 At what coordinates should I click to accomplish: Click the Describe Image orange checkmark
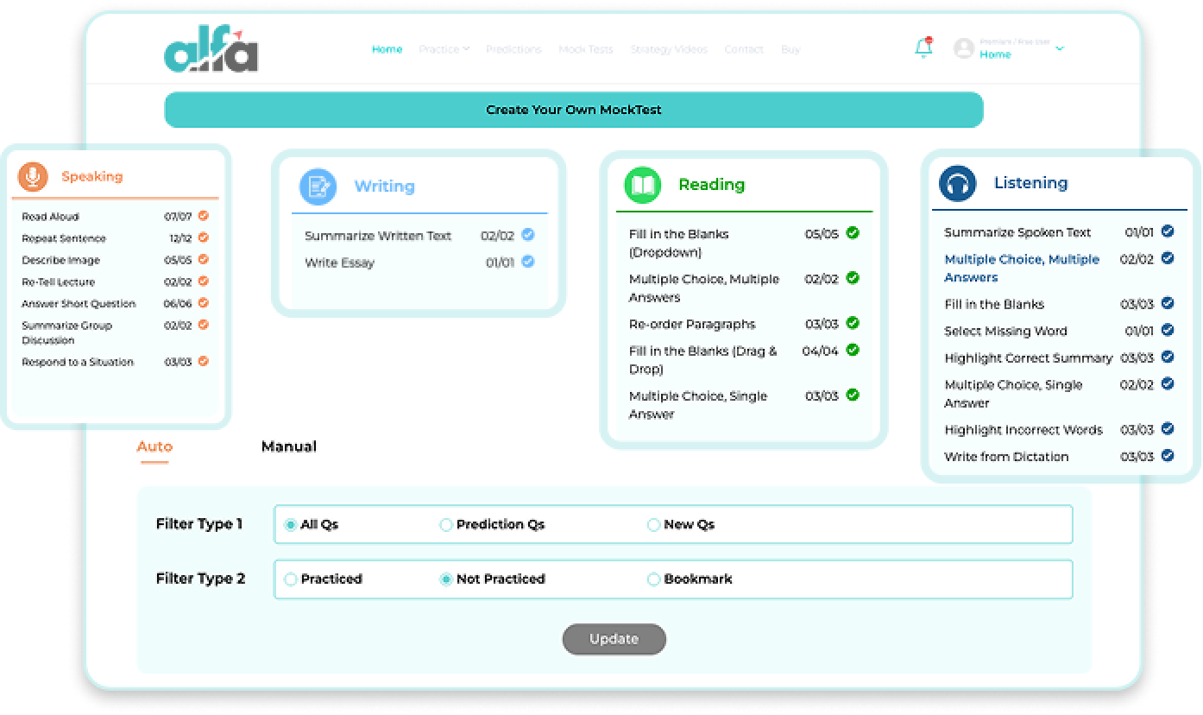coord(204,259)
